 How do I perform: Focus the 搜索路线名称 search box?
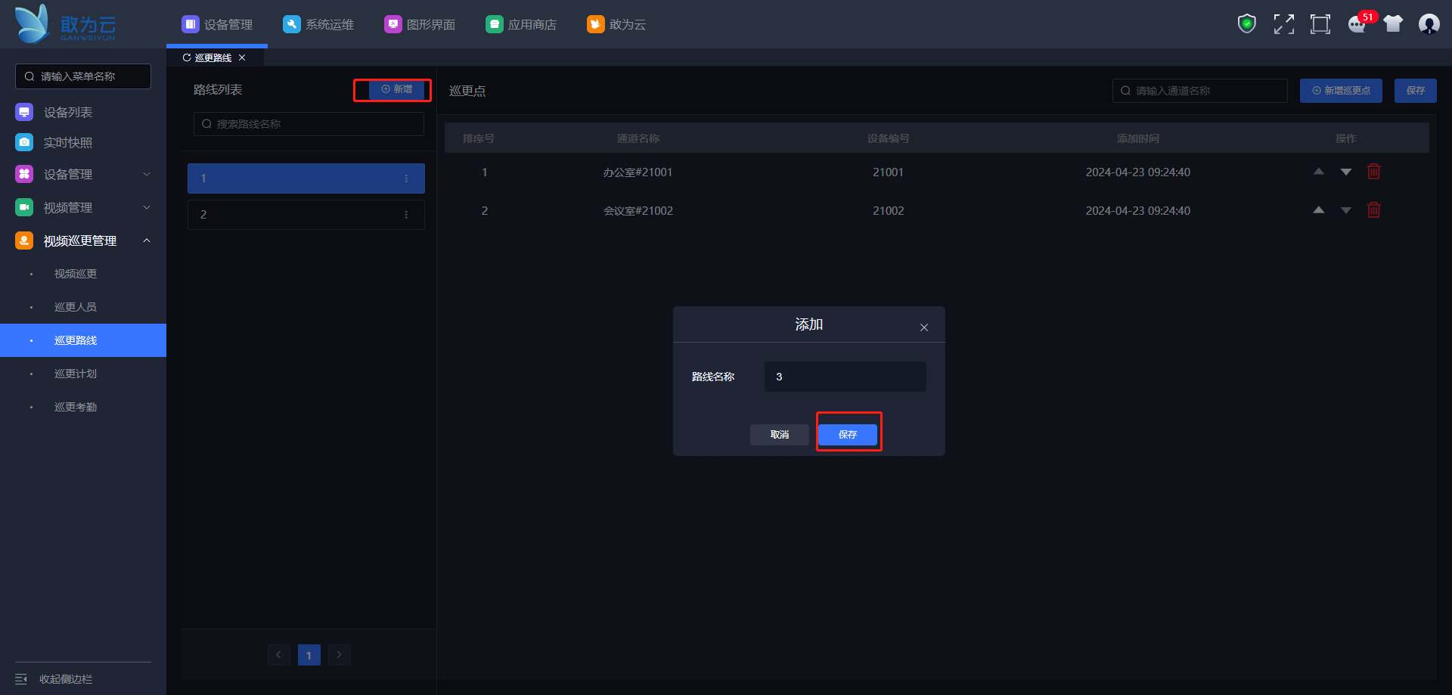click(x=309, y=124)
